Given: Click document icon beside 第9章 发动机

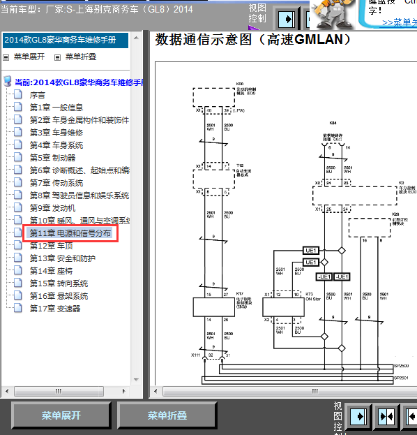Looking at the screenshot, I should pyautogui.click(x=18, y=207).
